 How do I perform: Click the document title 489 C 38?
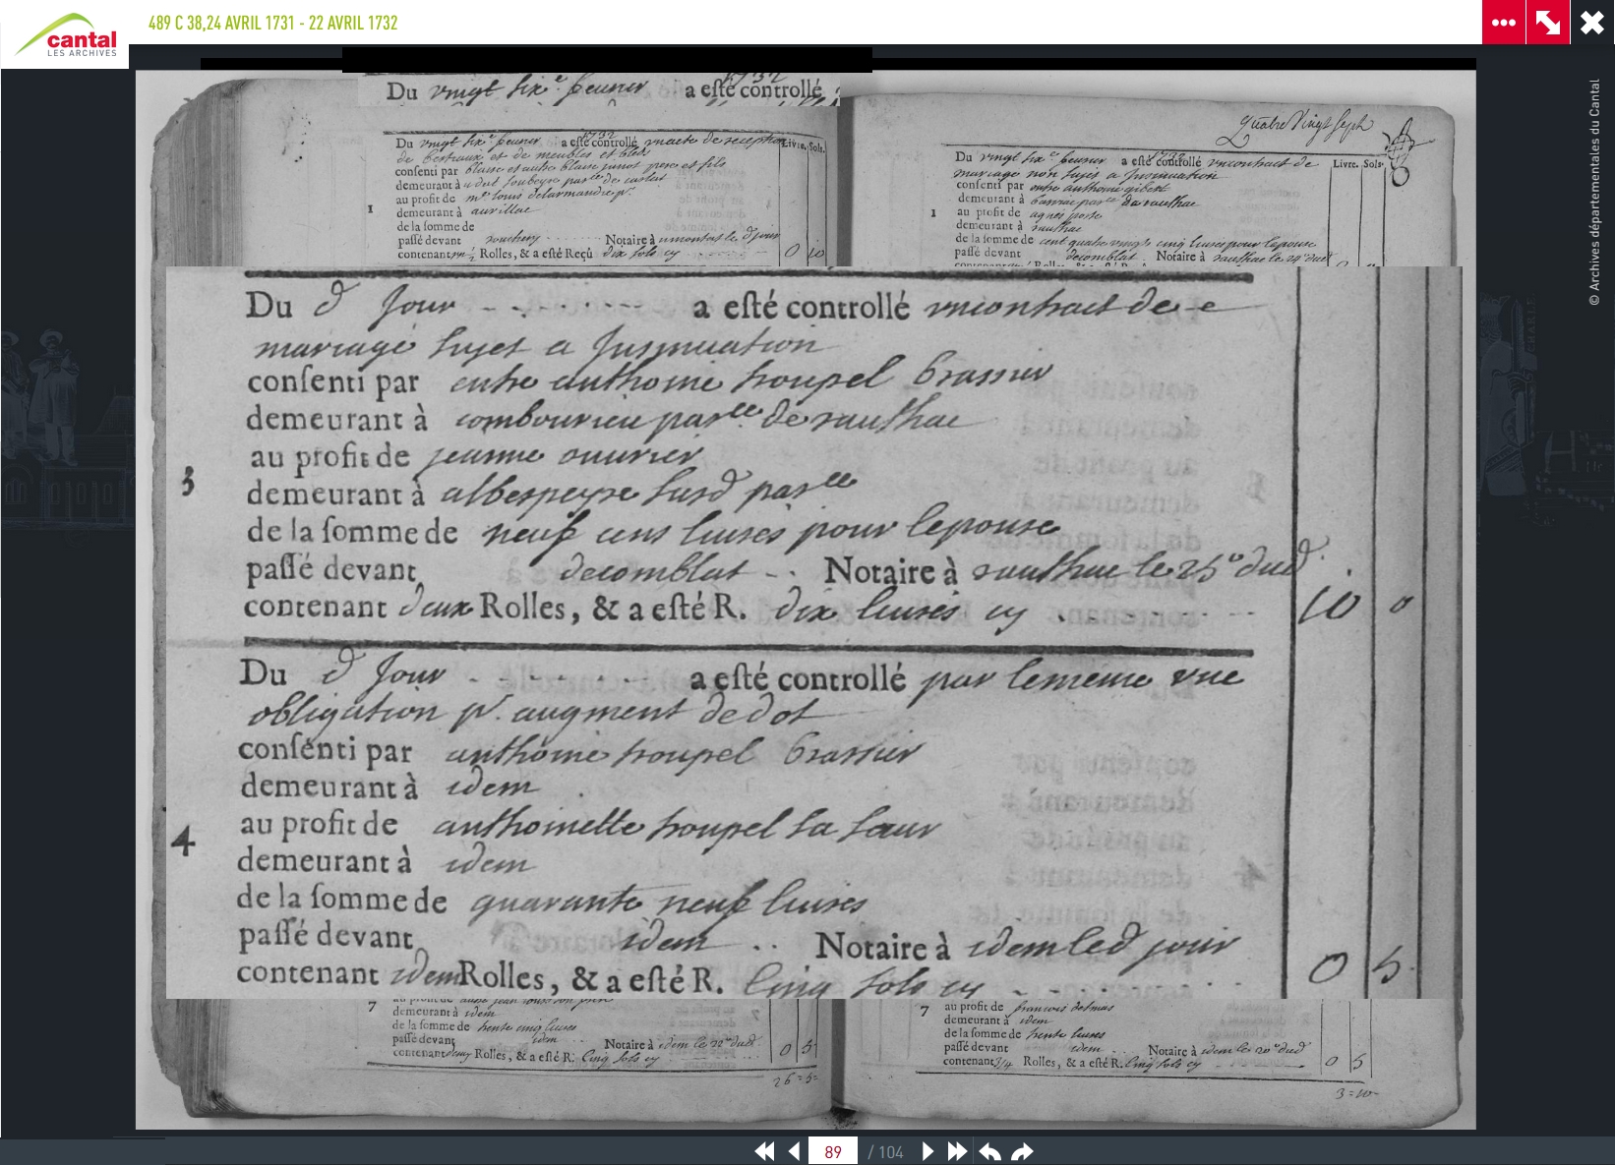[272, 23]
